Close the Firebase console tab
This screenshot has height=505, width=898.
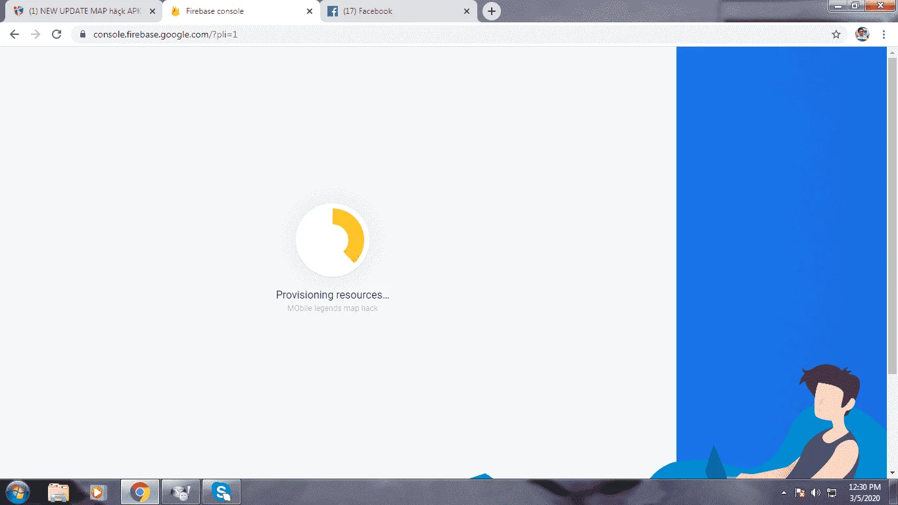pos(310,11)
